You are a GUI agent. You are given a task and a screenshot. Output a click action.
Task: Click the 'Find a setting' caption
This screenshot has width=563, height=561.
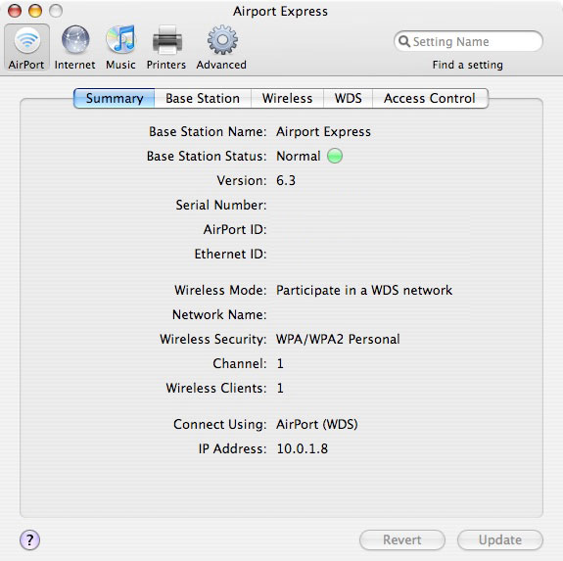tap(467, 65)
